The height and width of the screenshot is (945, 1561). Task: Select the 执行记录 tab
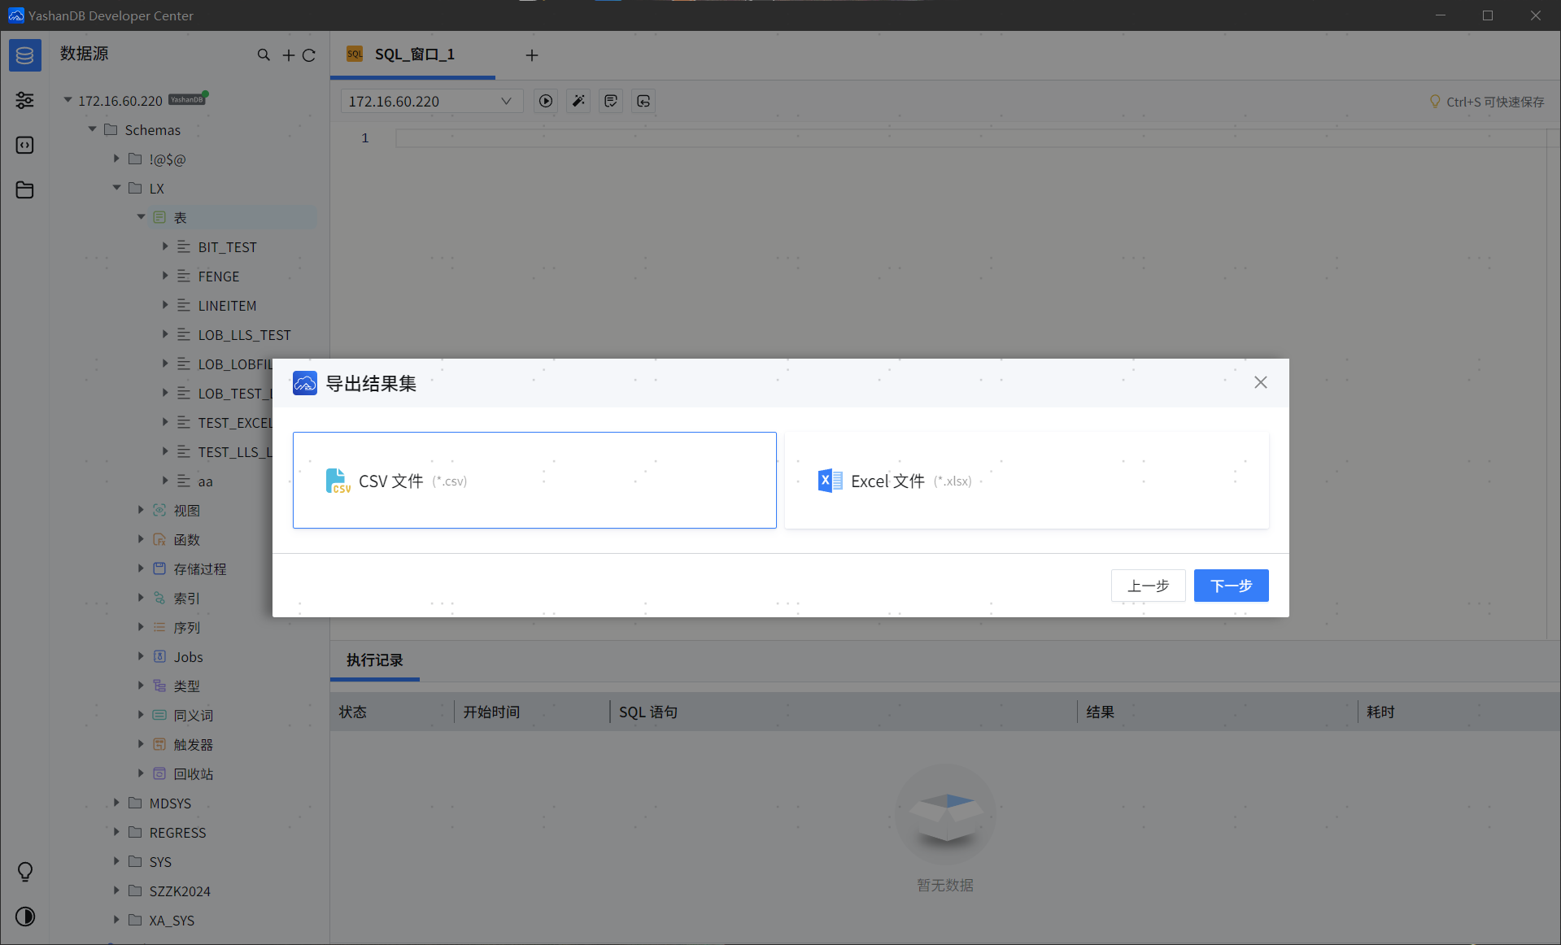click(x=374, y=660)
